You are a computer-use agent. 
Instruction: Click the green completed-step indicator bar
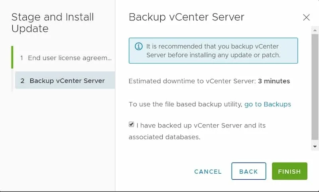tap(12, 57)
